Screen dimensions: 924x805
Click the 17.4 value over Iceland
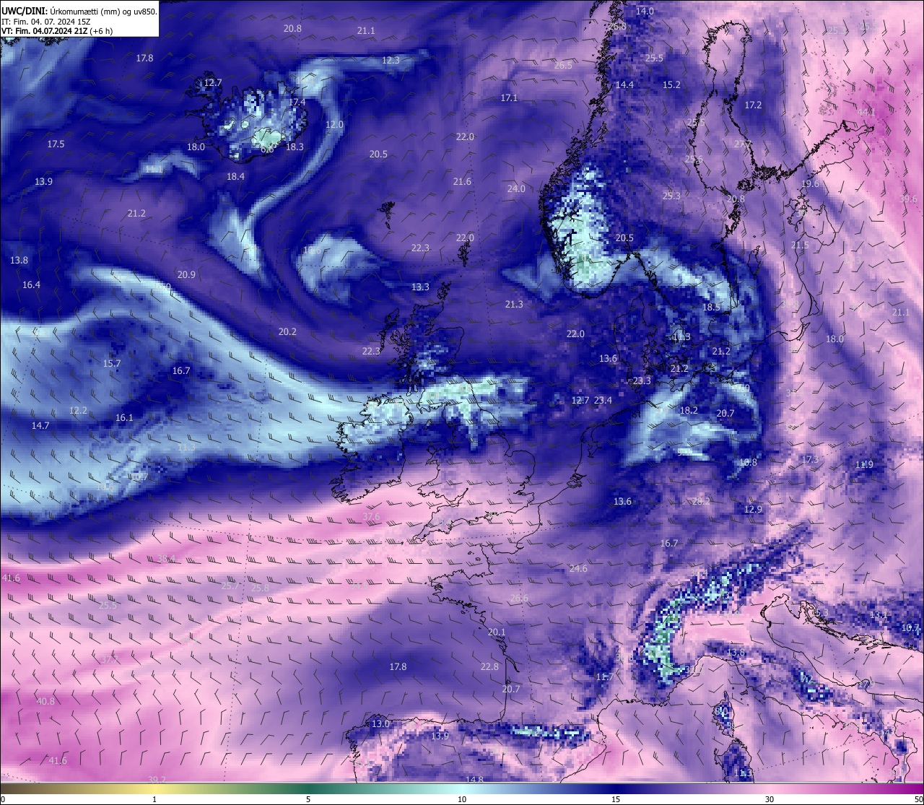click(297, 103)
